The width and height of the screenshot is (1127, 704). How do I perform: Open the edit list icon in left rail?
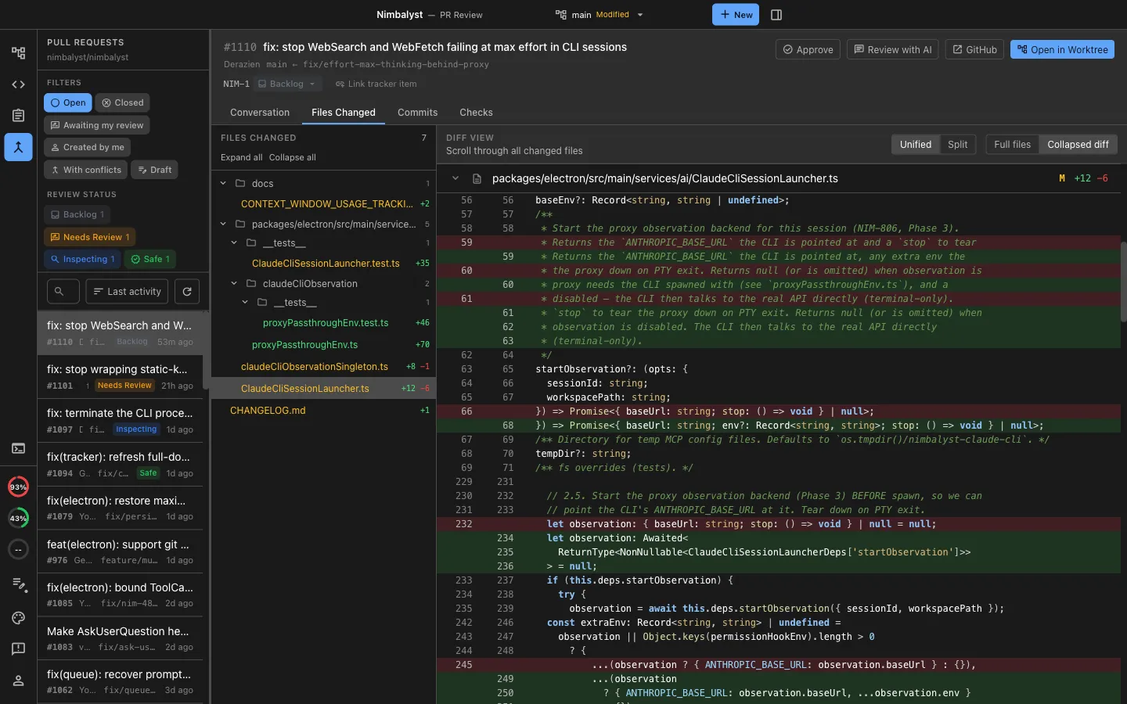point(18,584)
